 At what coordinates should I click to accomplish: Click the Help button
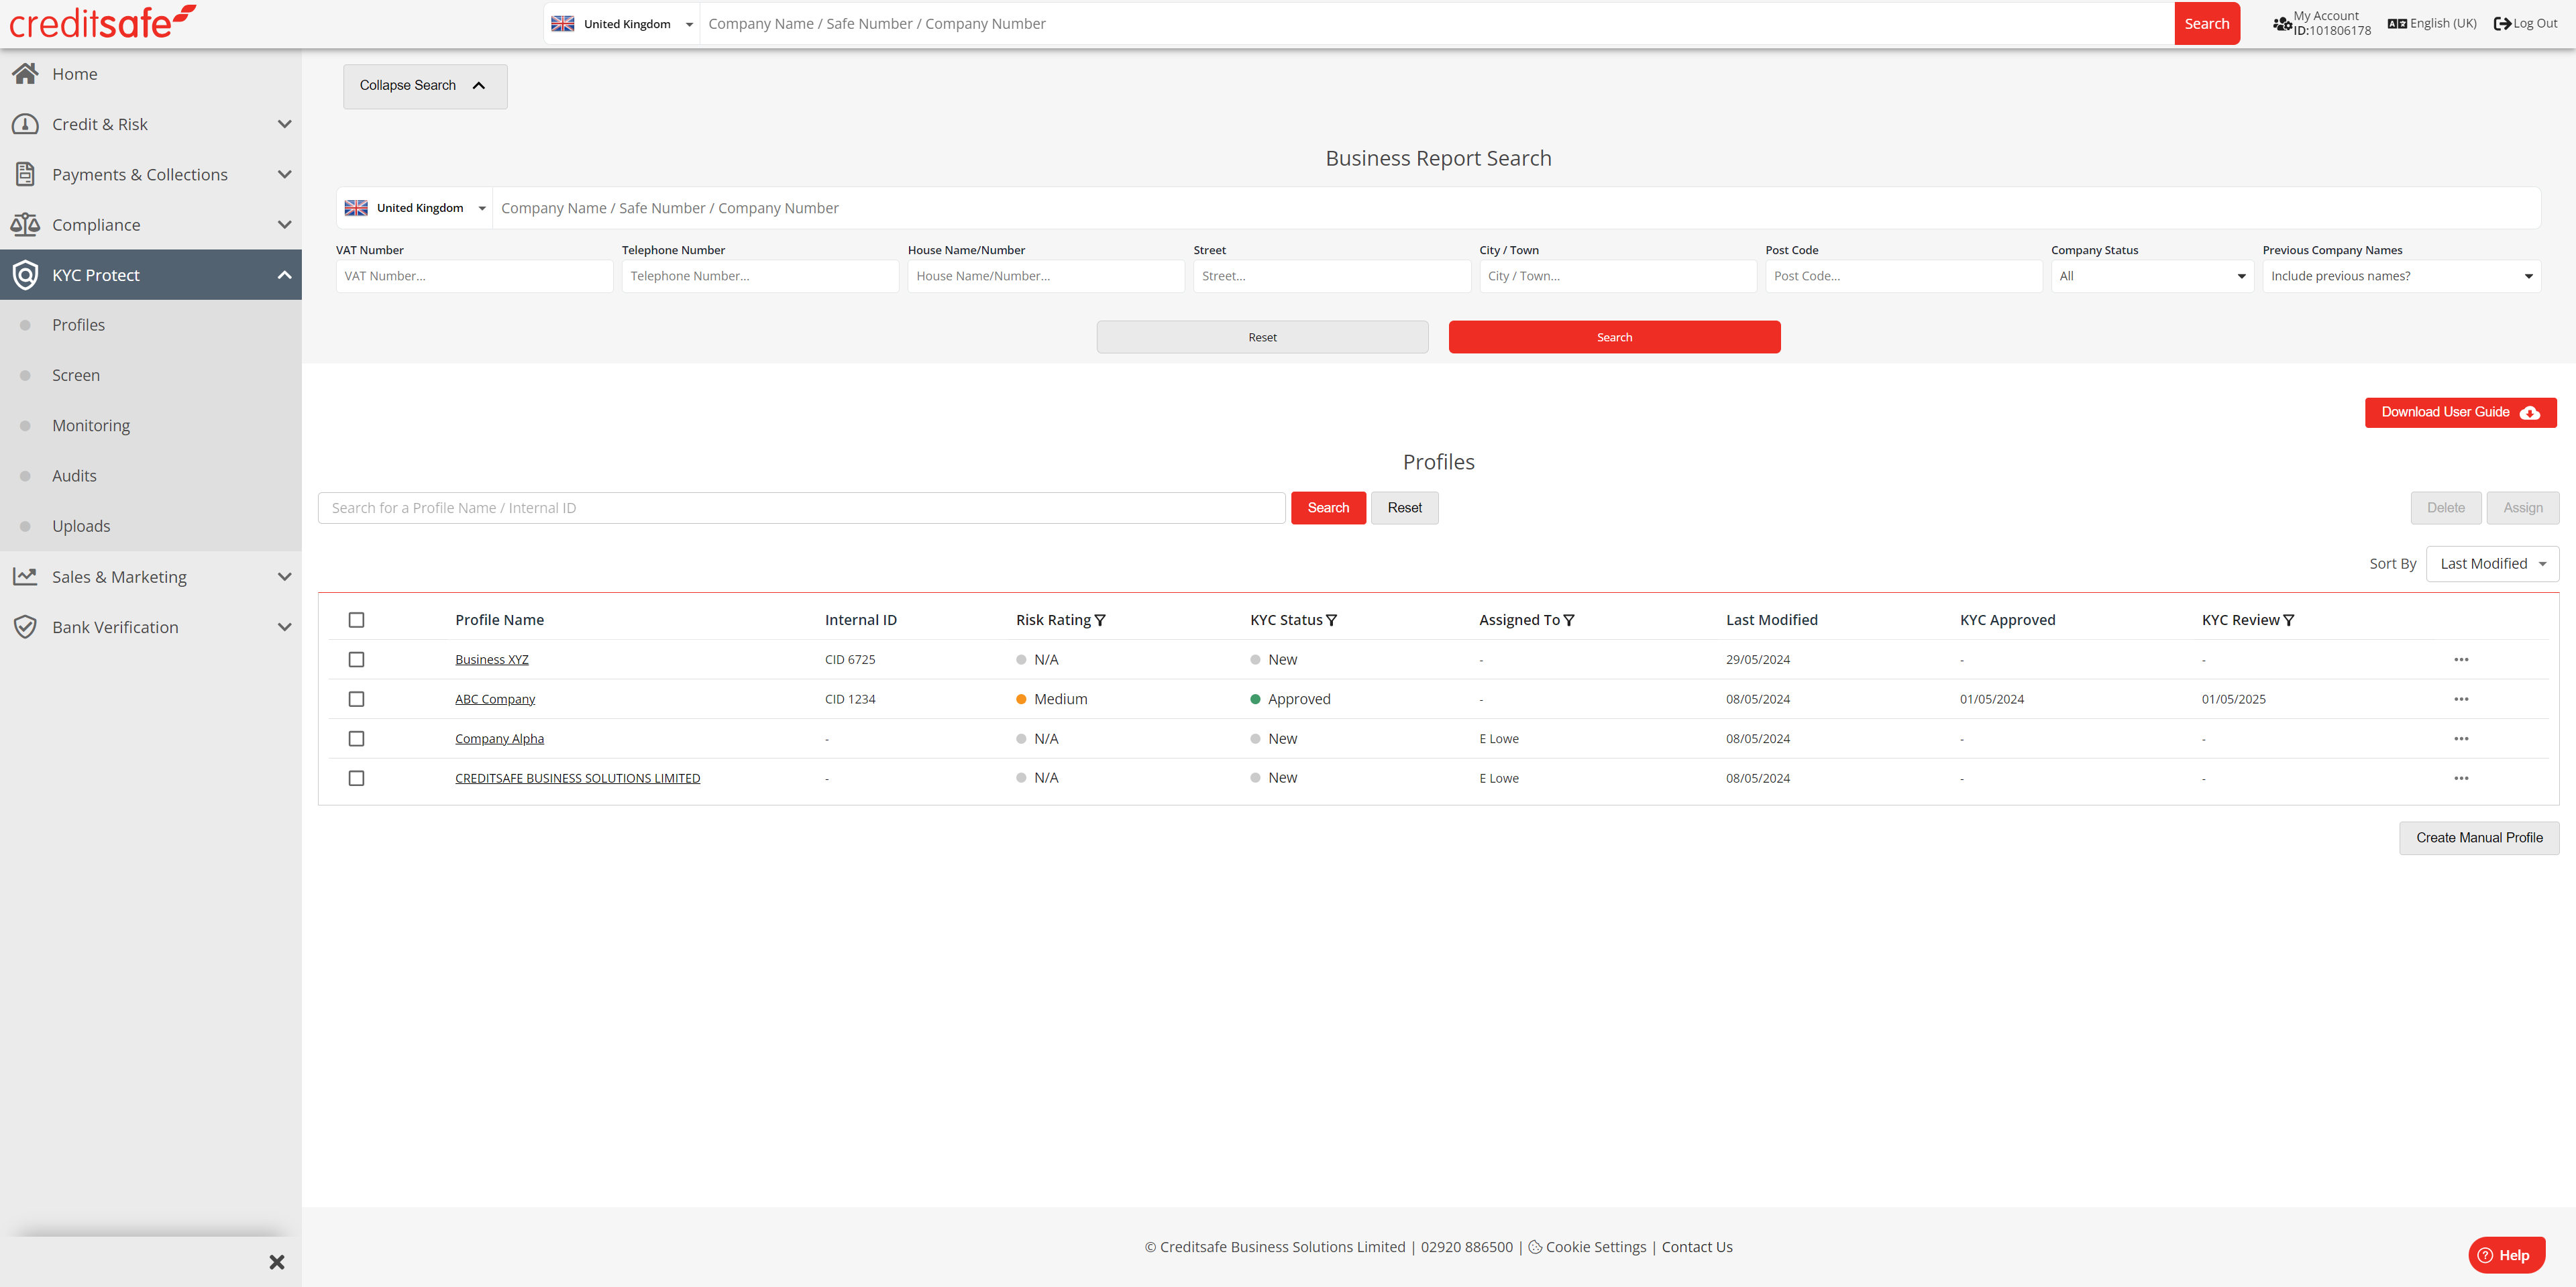[2506, 1255]
